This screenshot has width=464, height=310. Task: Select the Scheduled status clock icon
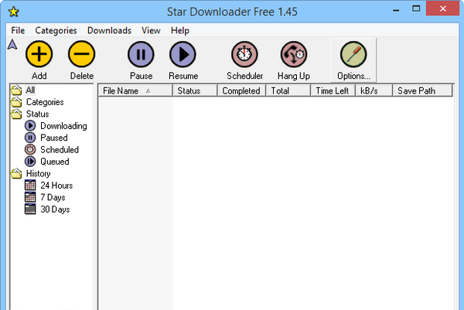coord(30,149)
